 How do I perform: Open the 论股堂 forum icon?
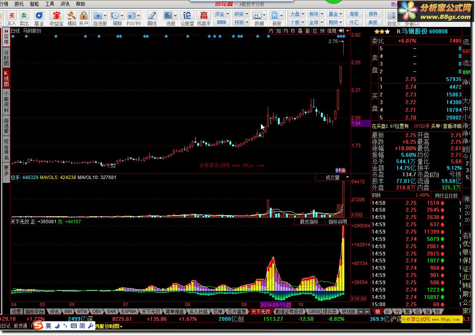pos(187,16)
